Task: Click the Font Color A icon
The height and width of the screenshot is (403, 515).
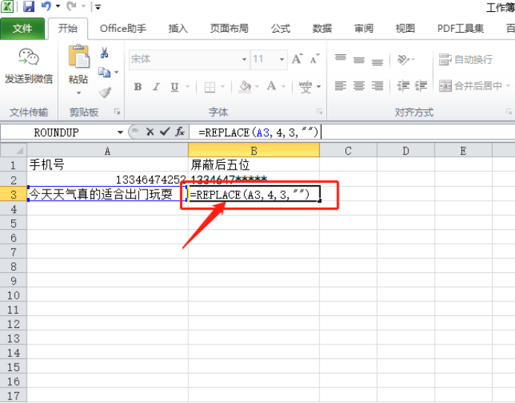Action: (x=272, y=86)
